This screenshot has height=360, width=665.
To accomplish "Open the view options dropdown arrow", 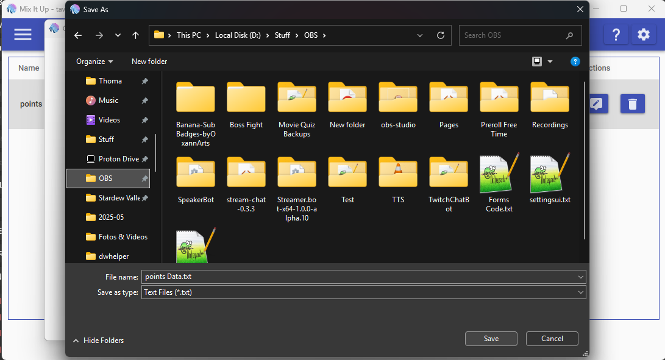I will point(550,62).
